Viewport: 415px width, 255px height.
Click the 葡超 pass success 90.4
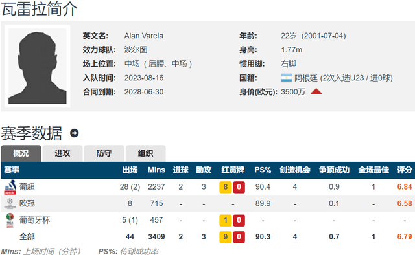coord(263,187)
